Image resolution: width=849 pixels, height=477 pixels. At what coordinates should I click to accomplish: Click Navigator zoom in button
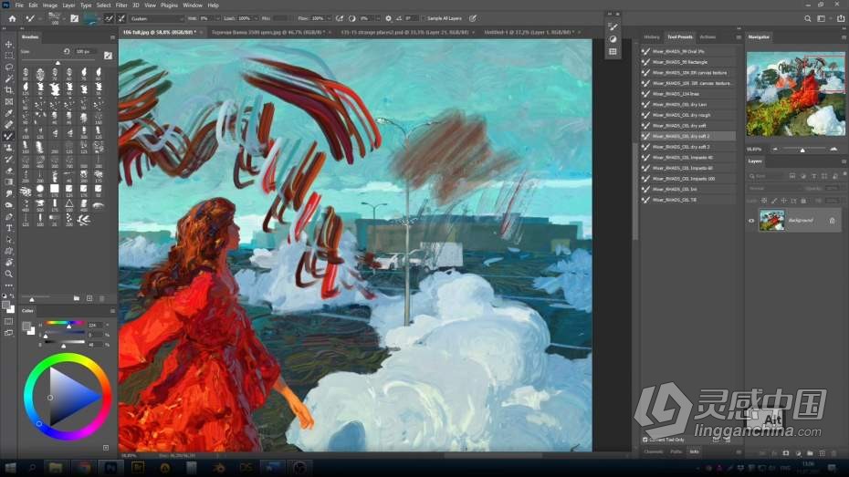click(833, 149)
